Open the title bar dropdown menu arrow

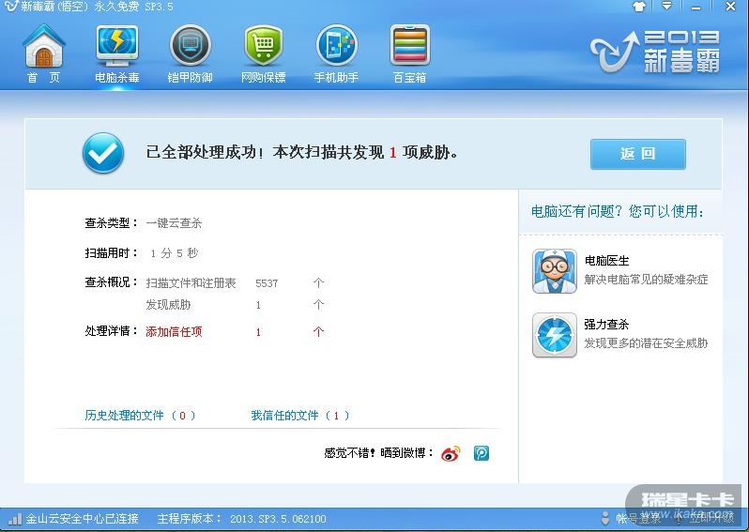pos(666,7)
